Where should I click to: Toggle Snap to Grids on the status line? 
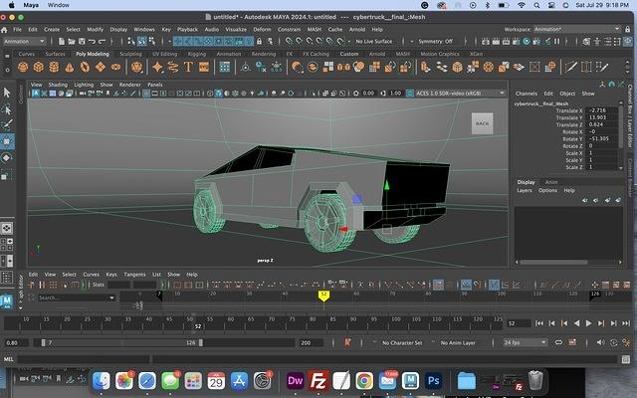pyautogui.click(x=289, y=41)
